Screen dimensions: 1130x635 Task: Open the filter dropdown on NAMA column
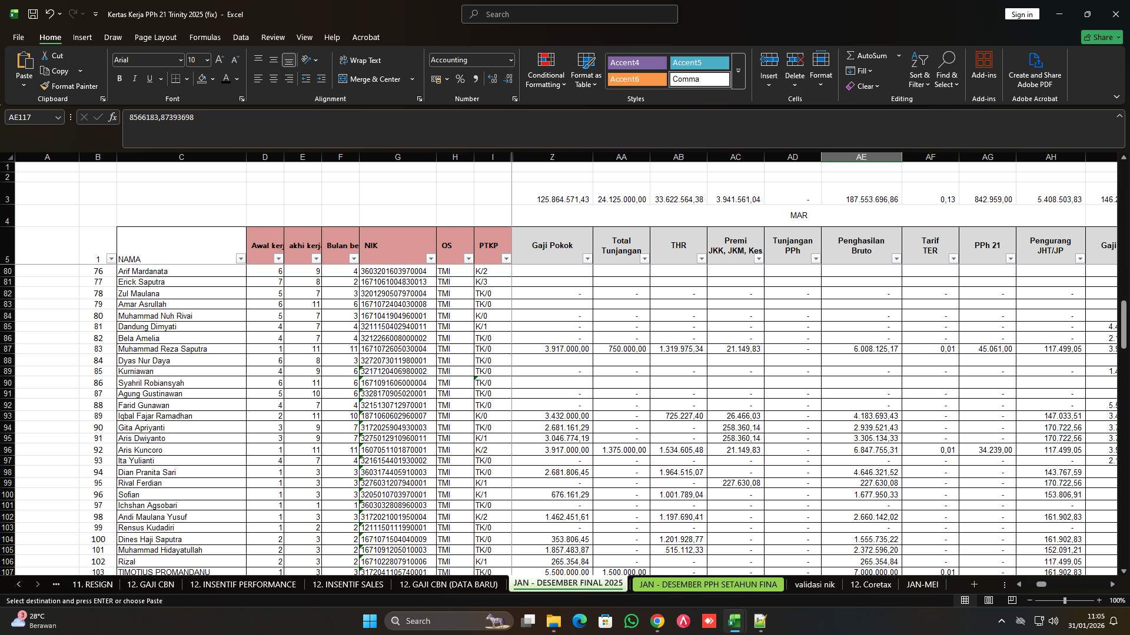click(241, 259)
